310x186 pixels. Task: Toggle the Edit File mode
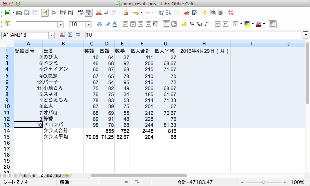pos(45,13)
